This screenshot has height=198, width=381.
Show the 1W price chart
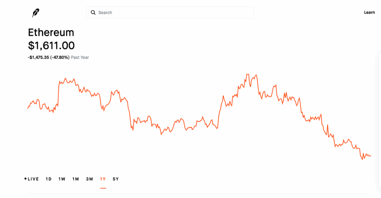click(62, 179)
